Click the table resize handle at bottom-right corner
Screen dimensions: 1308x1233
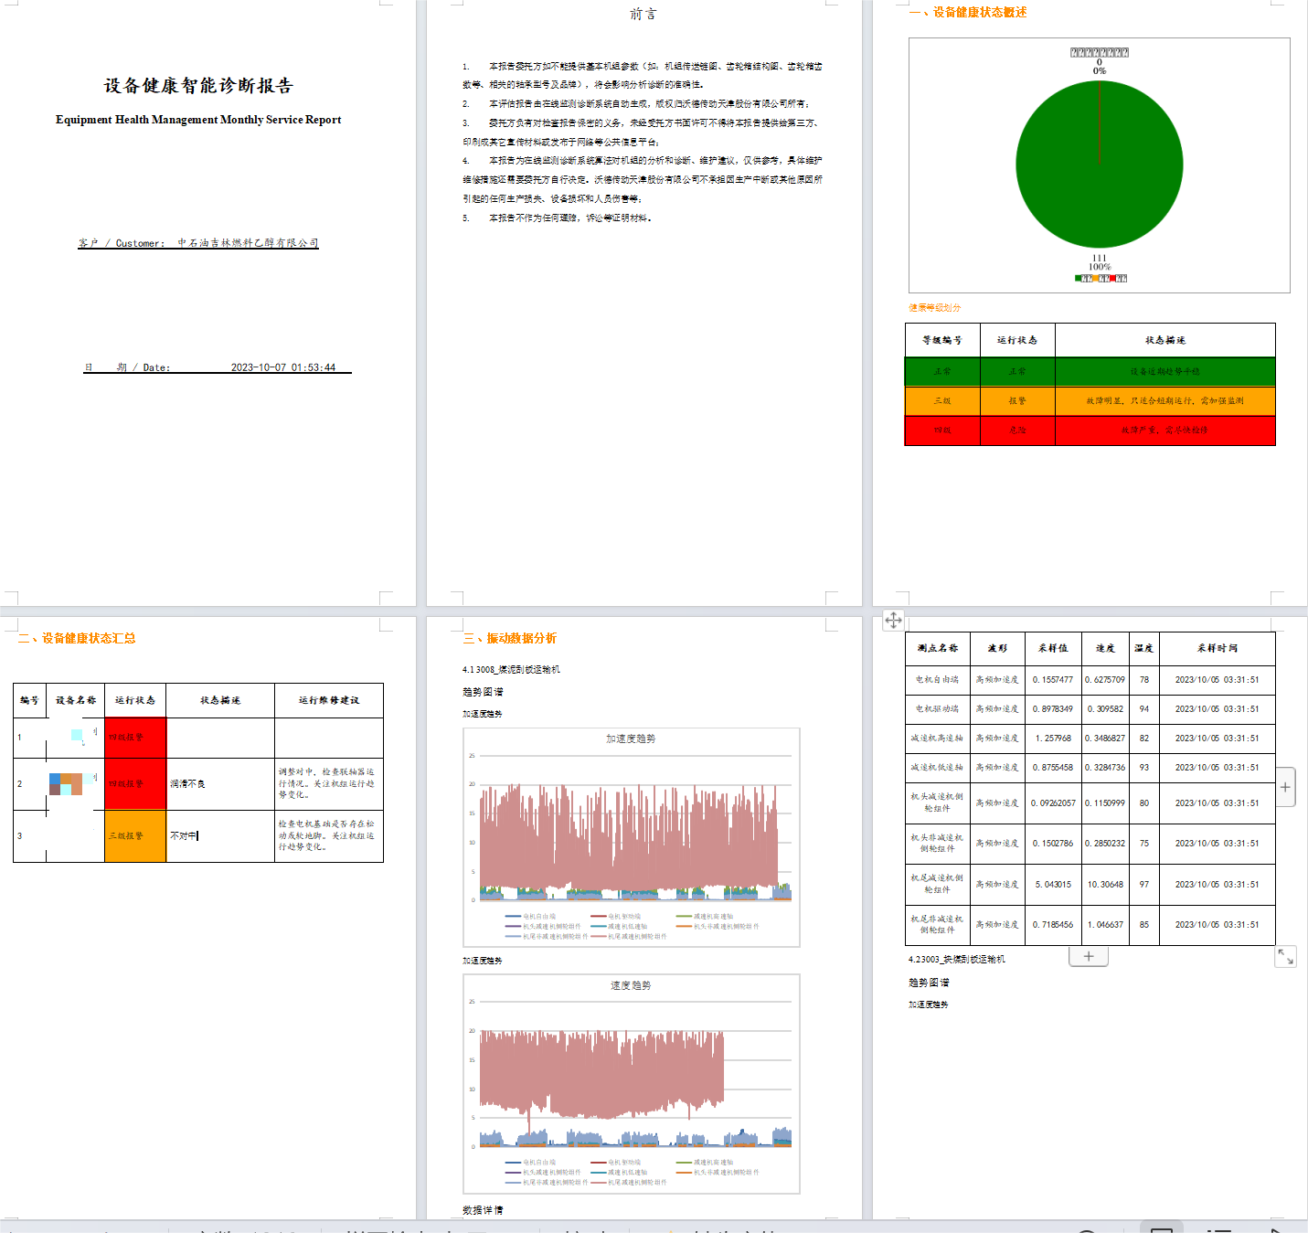tap(1285, 956)
